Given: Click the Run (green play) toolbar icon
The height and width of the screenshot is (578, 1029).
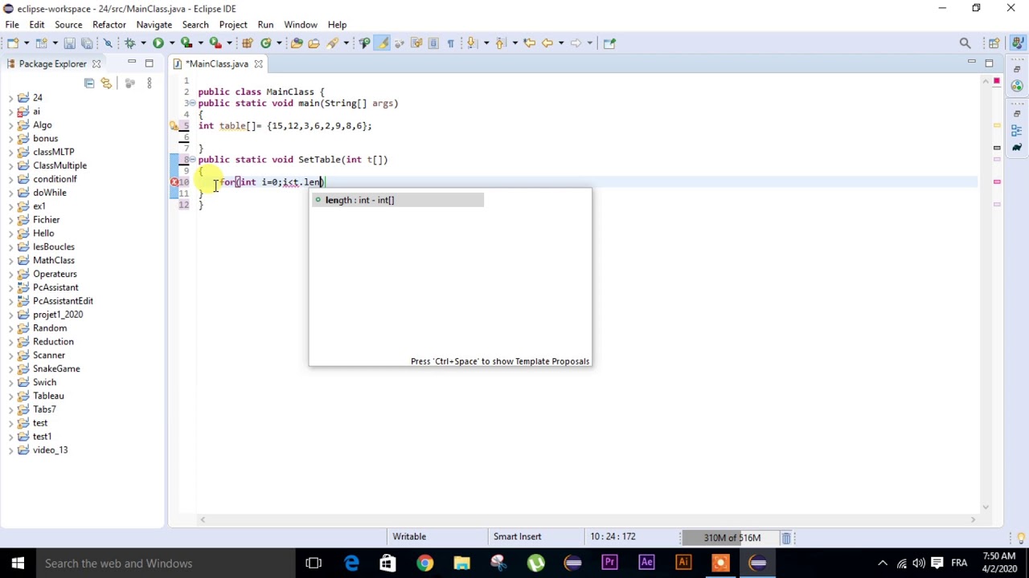Looking at the screenshot, I should click(158, 43).
